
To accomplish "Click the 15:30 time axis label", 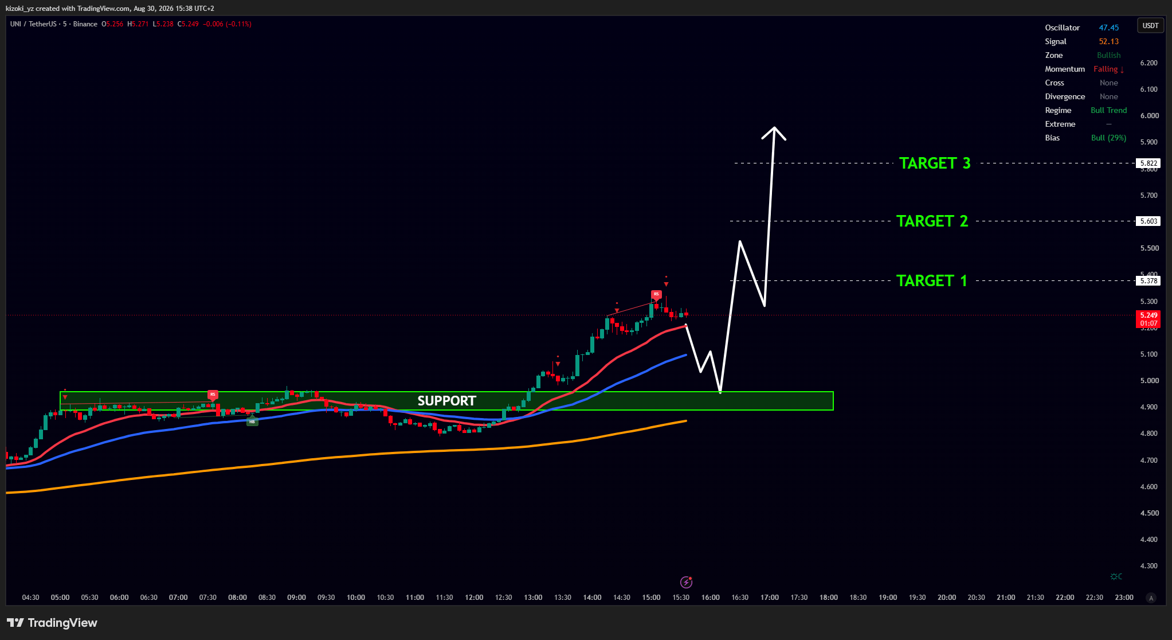I will click(x=681, y=598).
